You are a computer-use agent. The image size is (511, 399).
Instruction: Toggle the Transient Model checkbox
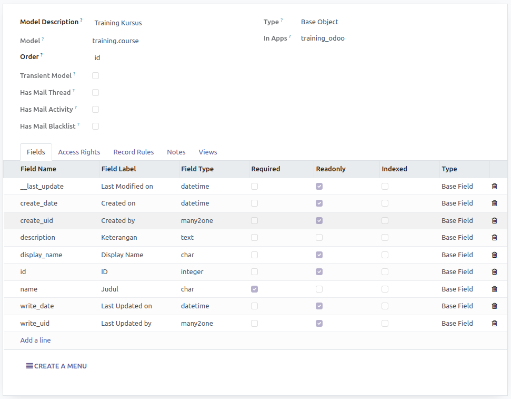point(95,76)
